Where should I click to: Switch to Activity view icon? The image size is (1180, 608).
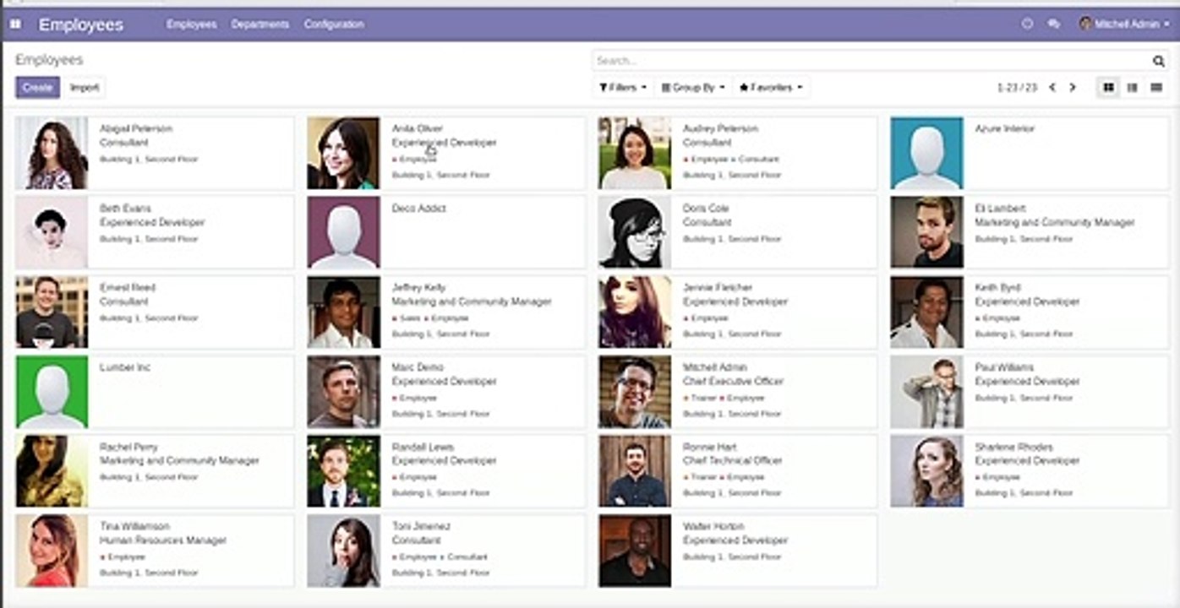coord(1155,87)
